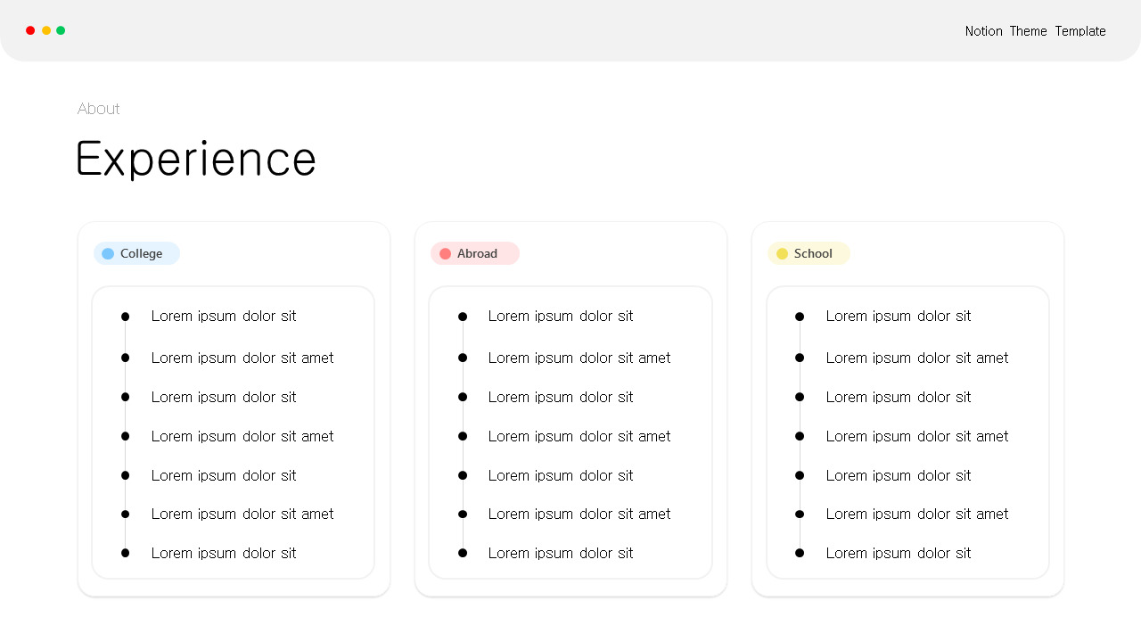The height and width of the screenshot is (642, 1141).
Task: Click the fourth bullet dot in the Abroad list
Action: 463,436
